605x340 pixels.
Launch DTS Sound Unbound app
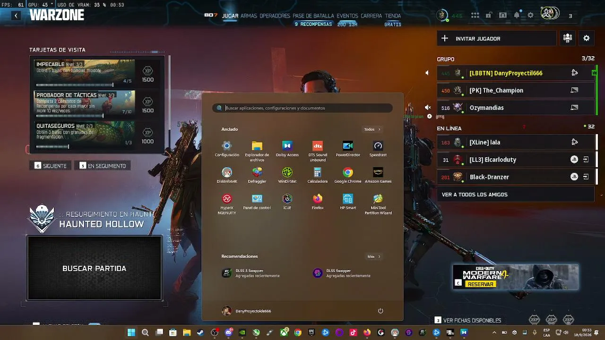click(x=318, y=151)
